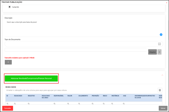Viewport: 169px width, 112px height.
Task: Click the export icon above the results grid
Action: pos(160,90)
